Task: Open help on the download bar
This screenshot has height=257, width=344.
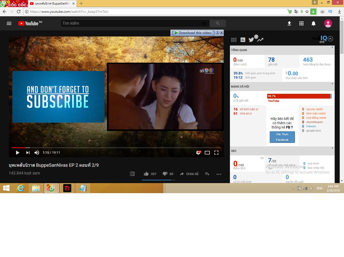Action: pos(217,33)
